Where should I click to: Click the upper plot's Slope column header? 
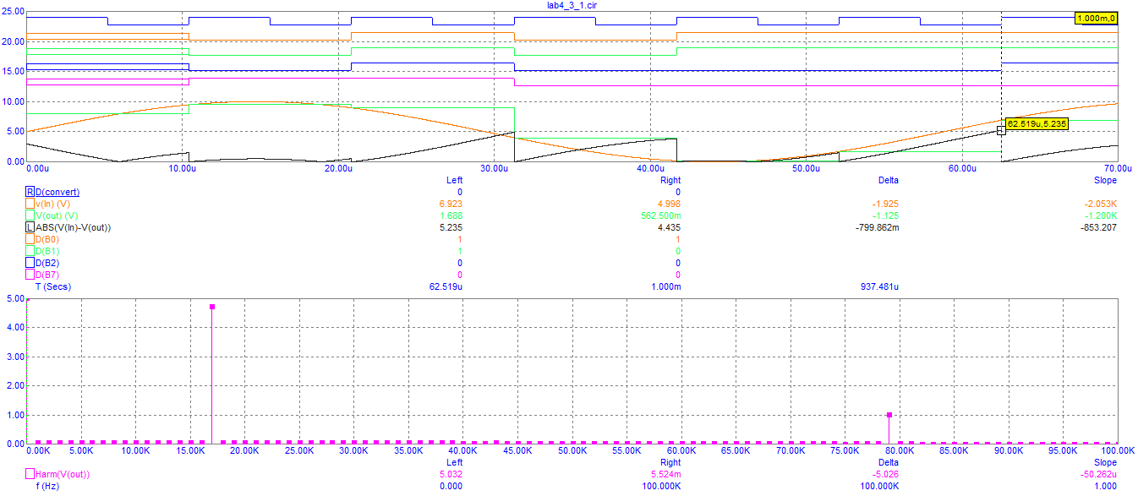(1105, 180)
